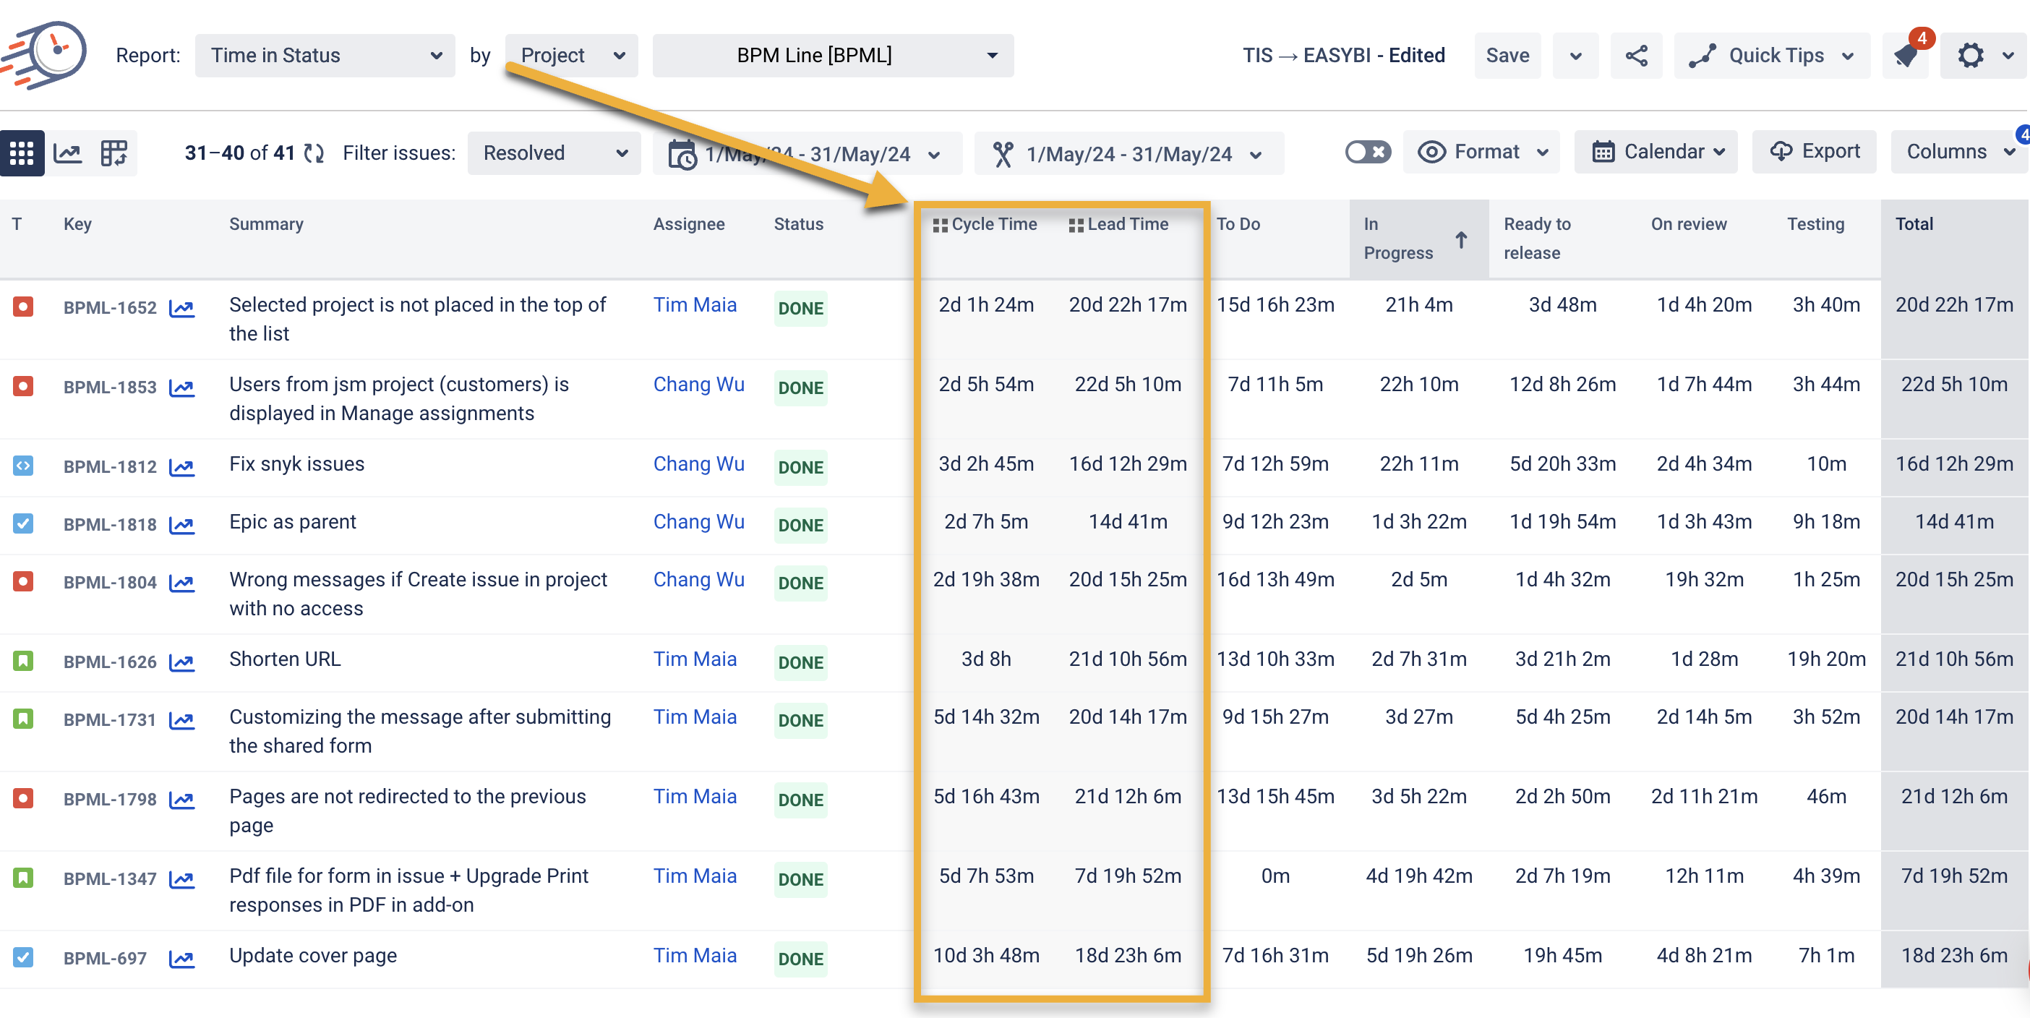The image size is (2030, 1018).
Task: Open the chart icon for BPML-1818
Action: [182, 525]
